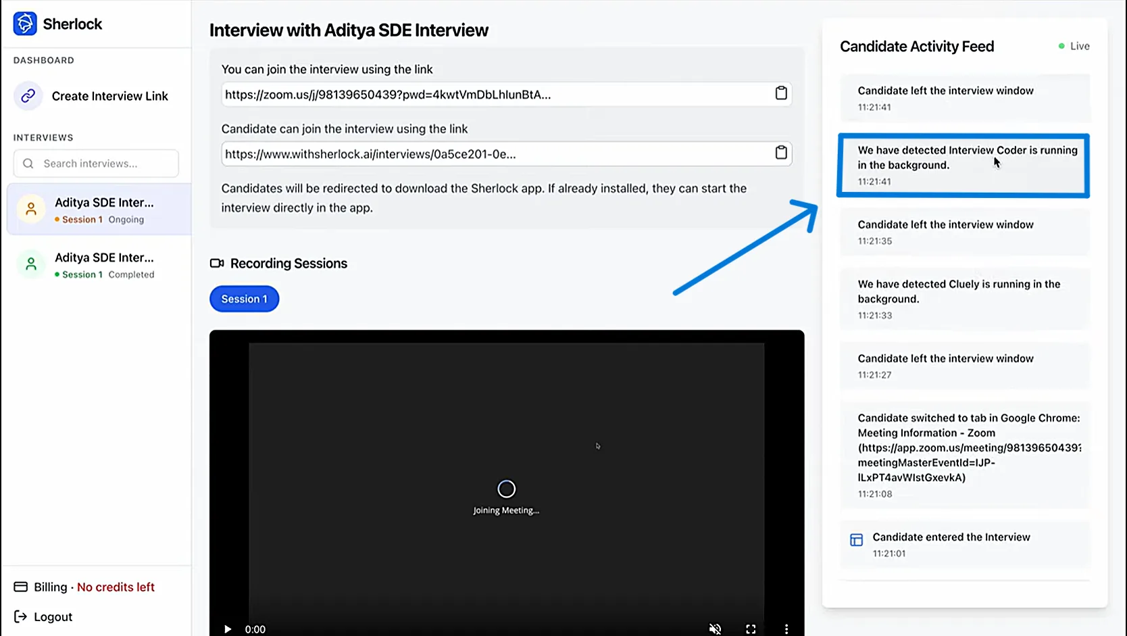Unmute the session recording video
This screenshot has width=1127, height=636.
715,629
